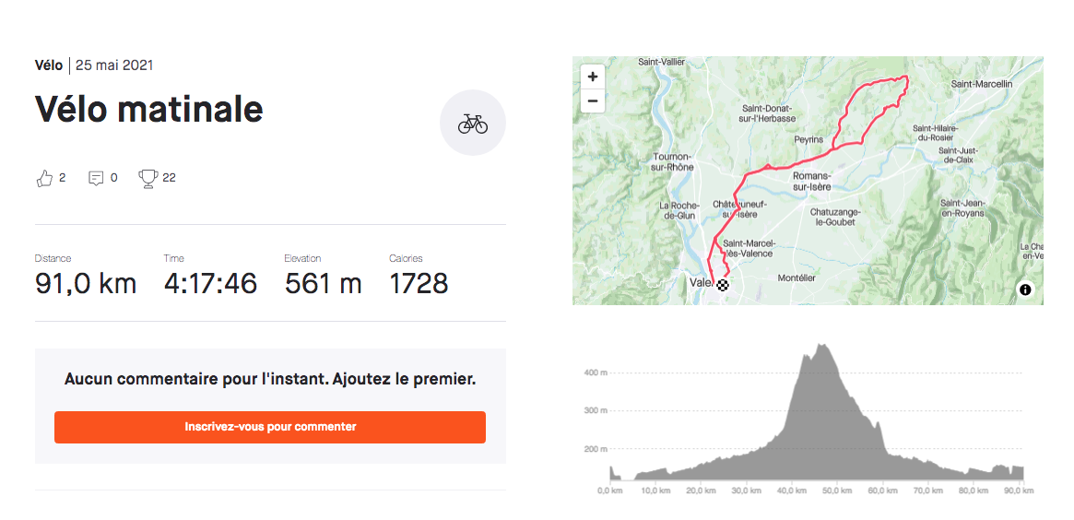
Task: Click the map zoom in plus button
Action: pyautogui.click(x=593, y=77)
